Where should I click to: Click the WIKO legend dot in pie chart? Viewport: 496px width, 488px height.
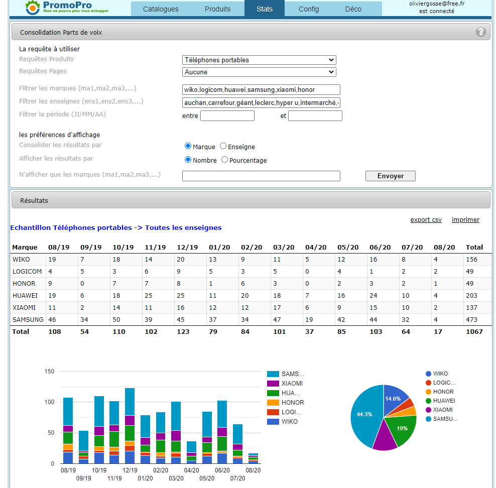[x=428, y=374]
